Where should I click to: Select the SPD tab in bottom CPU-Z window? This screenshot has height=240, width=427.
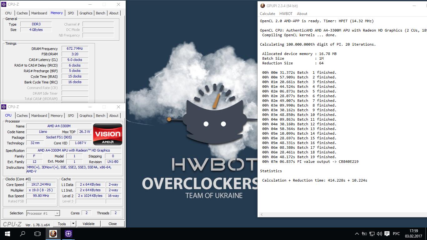pyautogui.click(x=71, y=116)
